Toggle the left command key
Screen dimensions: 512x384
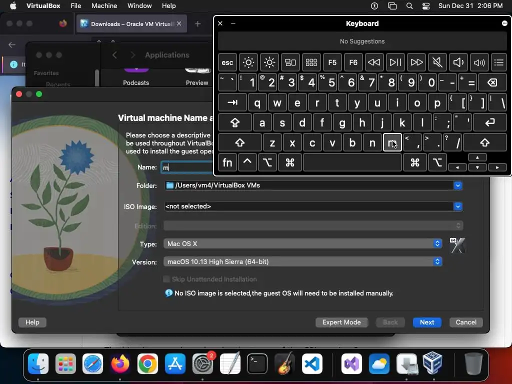point(289,162)
